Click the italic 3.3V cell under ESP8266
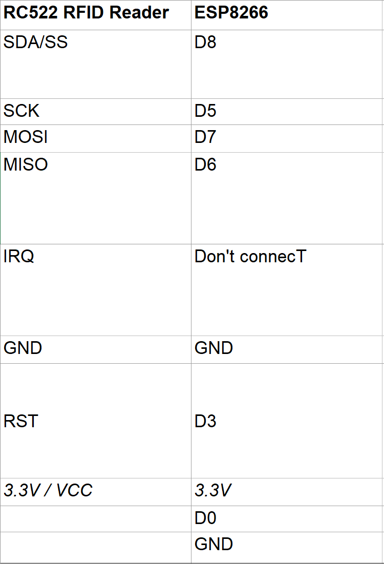This screenshot has width=384, height=564. pyautogui.click(x=213, y=491)
